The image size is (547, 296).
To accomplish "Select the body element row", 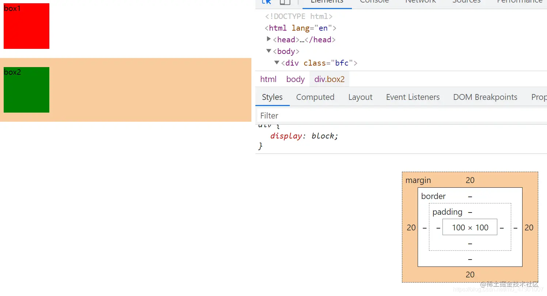I will [286, 51].
